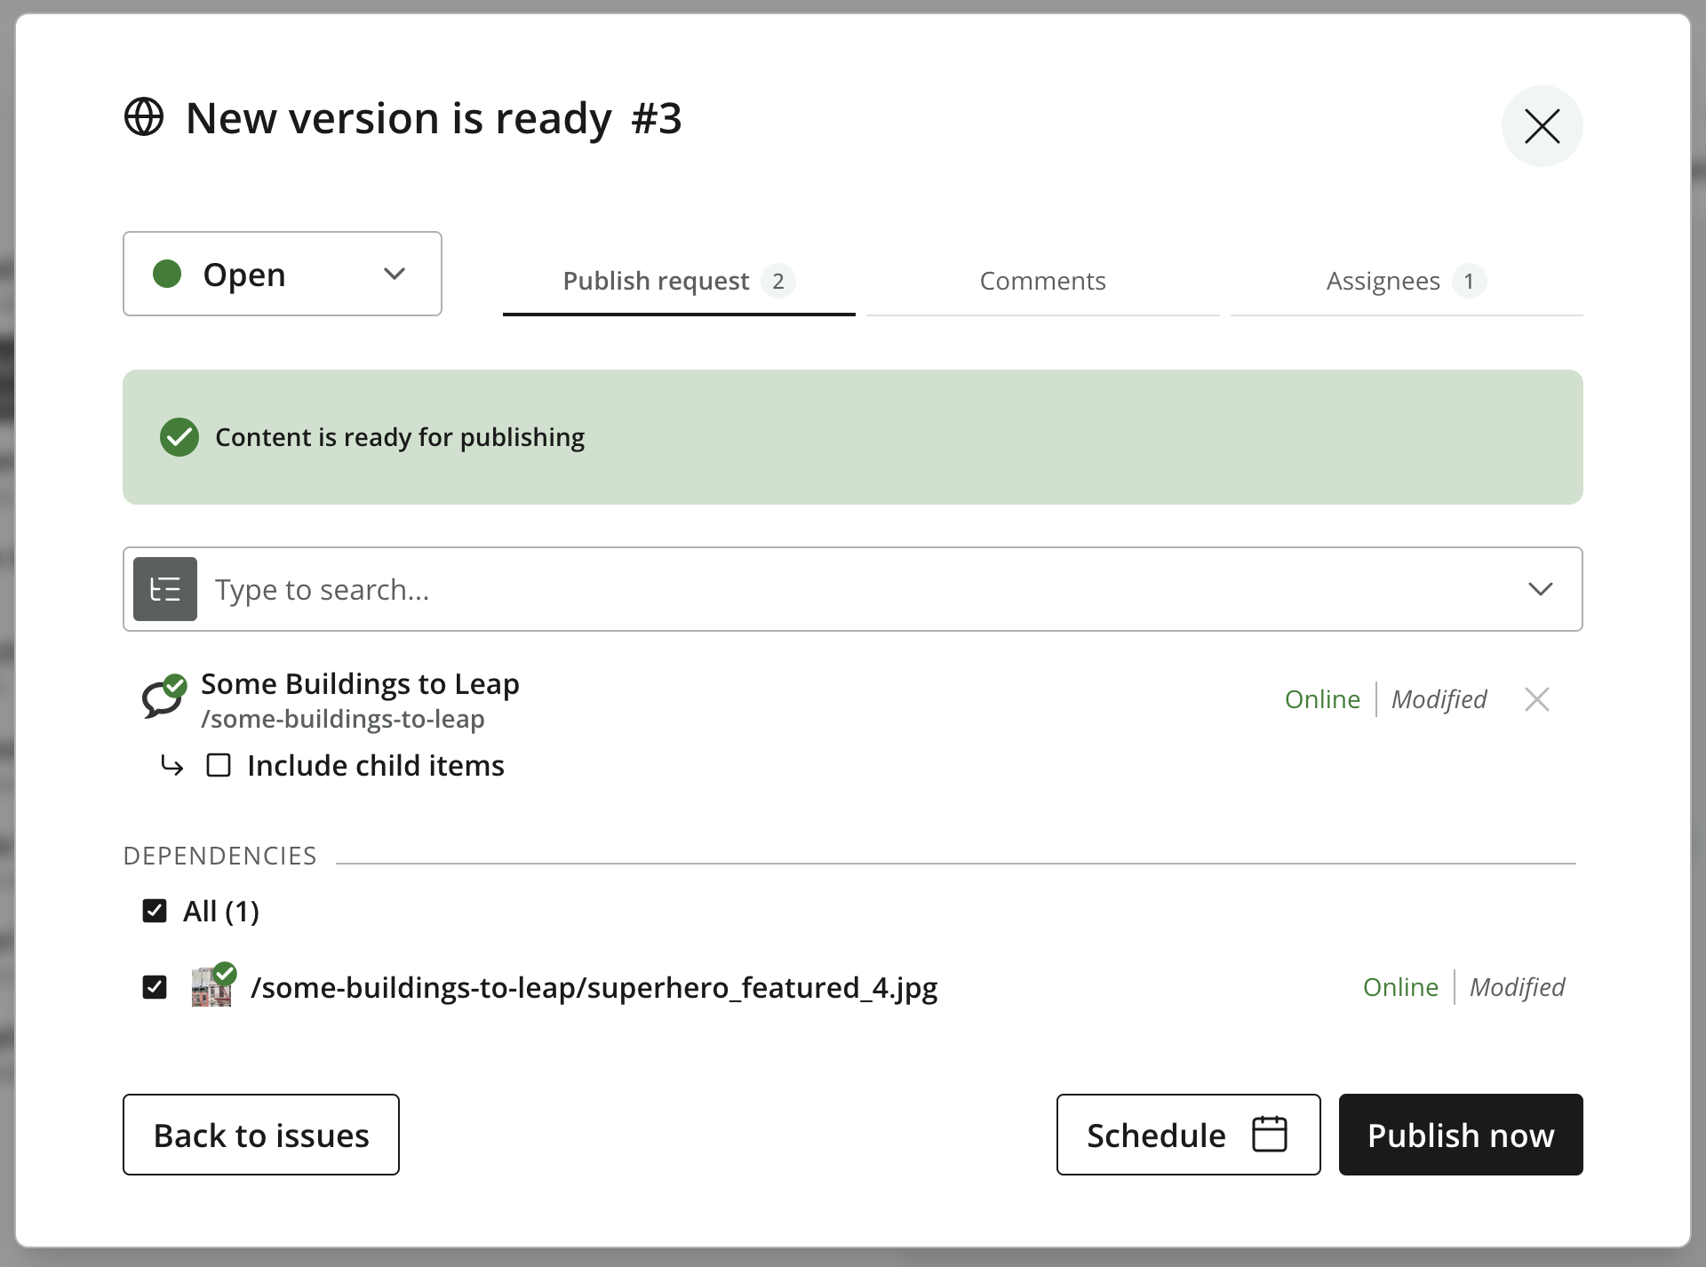This screenshot has width=1706, height=1267.
Task: Toggle the tree view icon in search box
Action: click(165, 589)
